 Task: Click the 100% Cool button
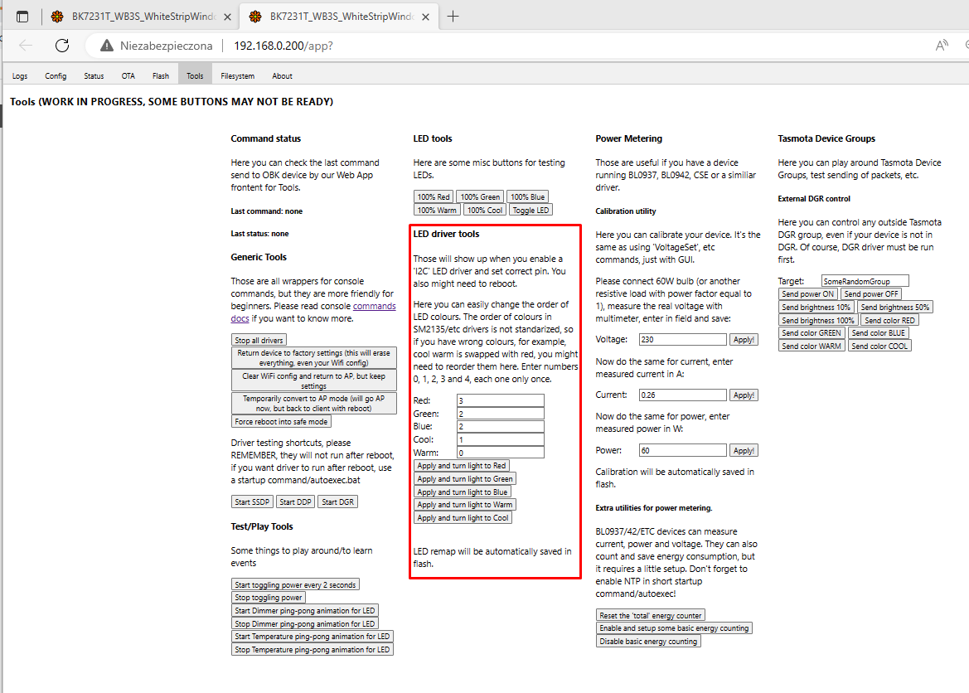(x=484, y=211)
